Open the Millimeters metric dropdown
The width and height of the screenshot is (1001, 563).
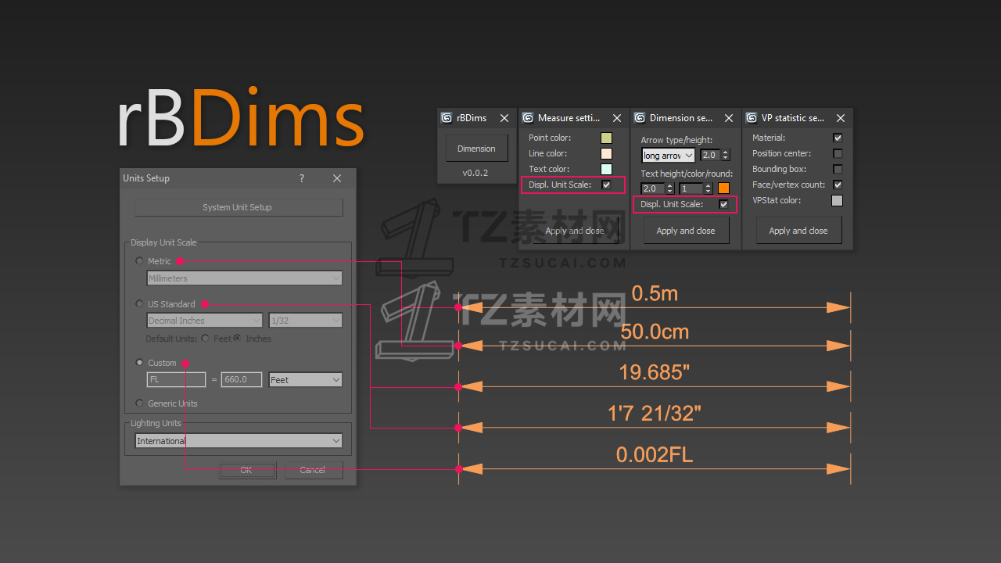(x=245, y=278)
